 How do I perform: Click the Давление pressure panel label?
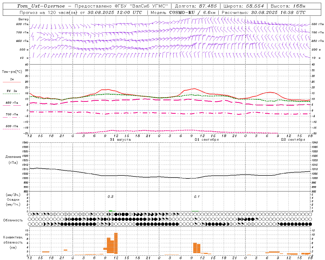13,157
